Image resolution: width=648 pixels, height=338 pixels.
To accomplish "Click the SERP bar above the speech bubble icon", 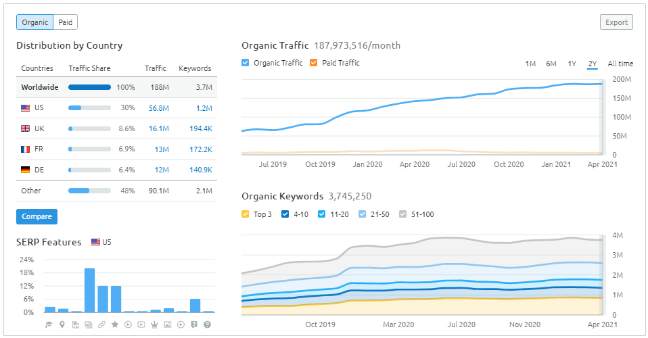I will point(195,306).
